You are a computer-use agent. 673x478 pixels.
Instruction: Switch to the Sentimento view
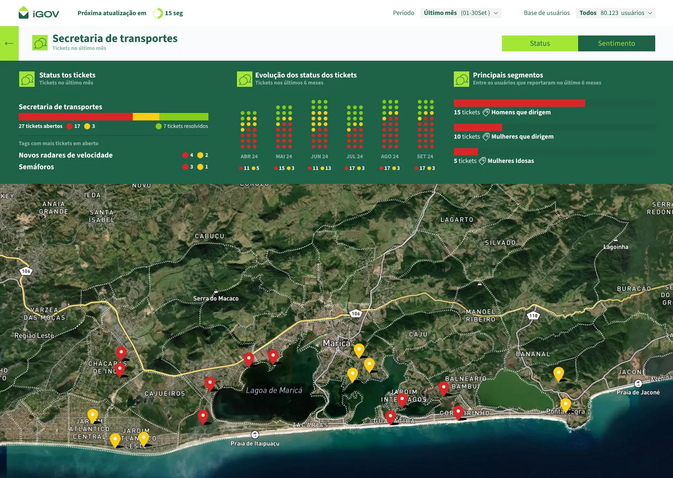point(616,43)
